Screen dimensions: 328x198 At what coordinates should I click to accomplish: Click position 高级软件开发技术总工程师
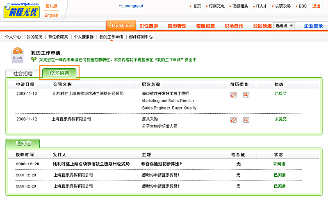pos(166,93)
